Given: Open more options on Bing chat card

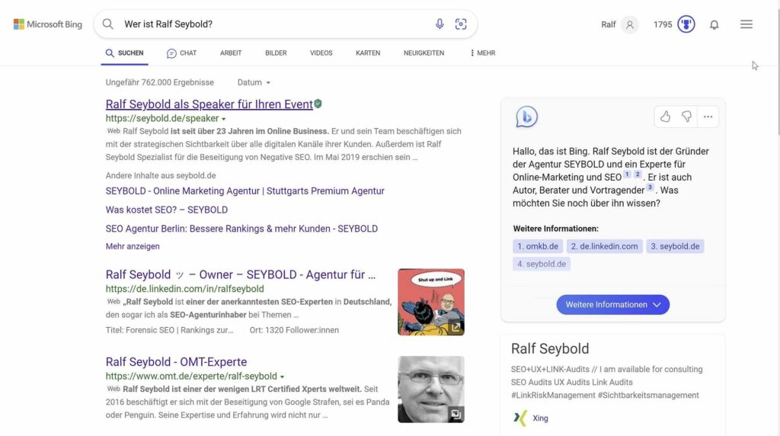Looking at the screenshot, I should click(x=708, y=117).
